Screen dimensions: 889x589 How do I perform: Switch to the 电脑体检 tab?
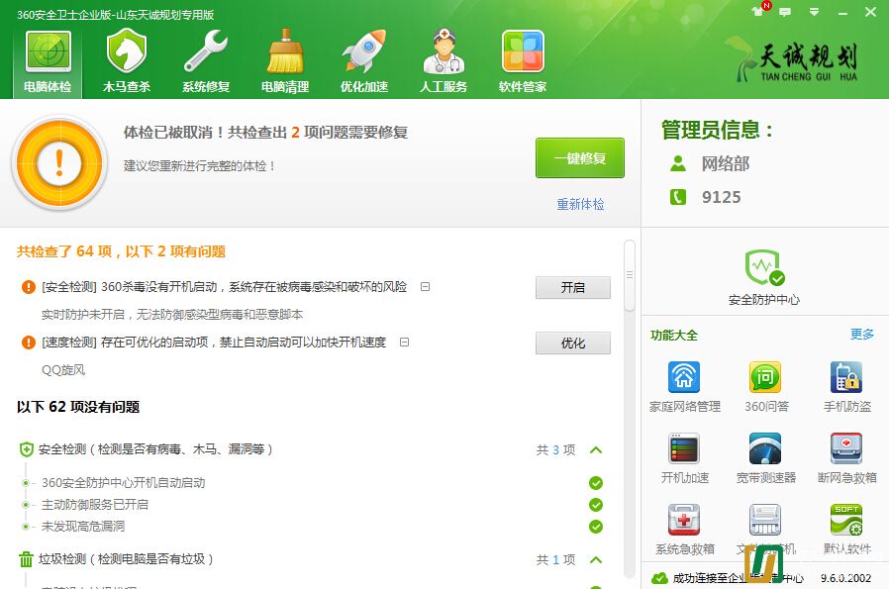pos(48,62)
